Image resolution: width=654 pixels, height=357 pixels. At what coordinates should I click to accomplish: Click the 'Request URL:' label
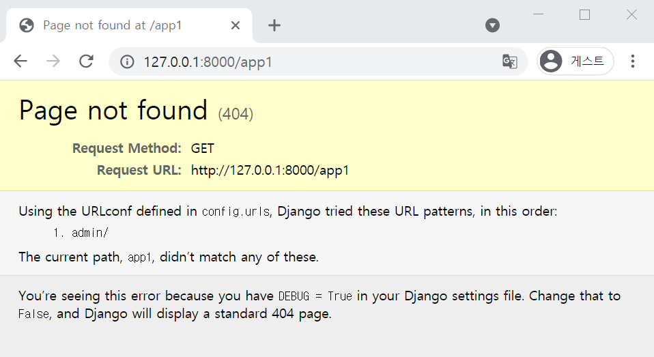[x=139, y=170]
